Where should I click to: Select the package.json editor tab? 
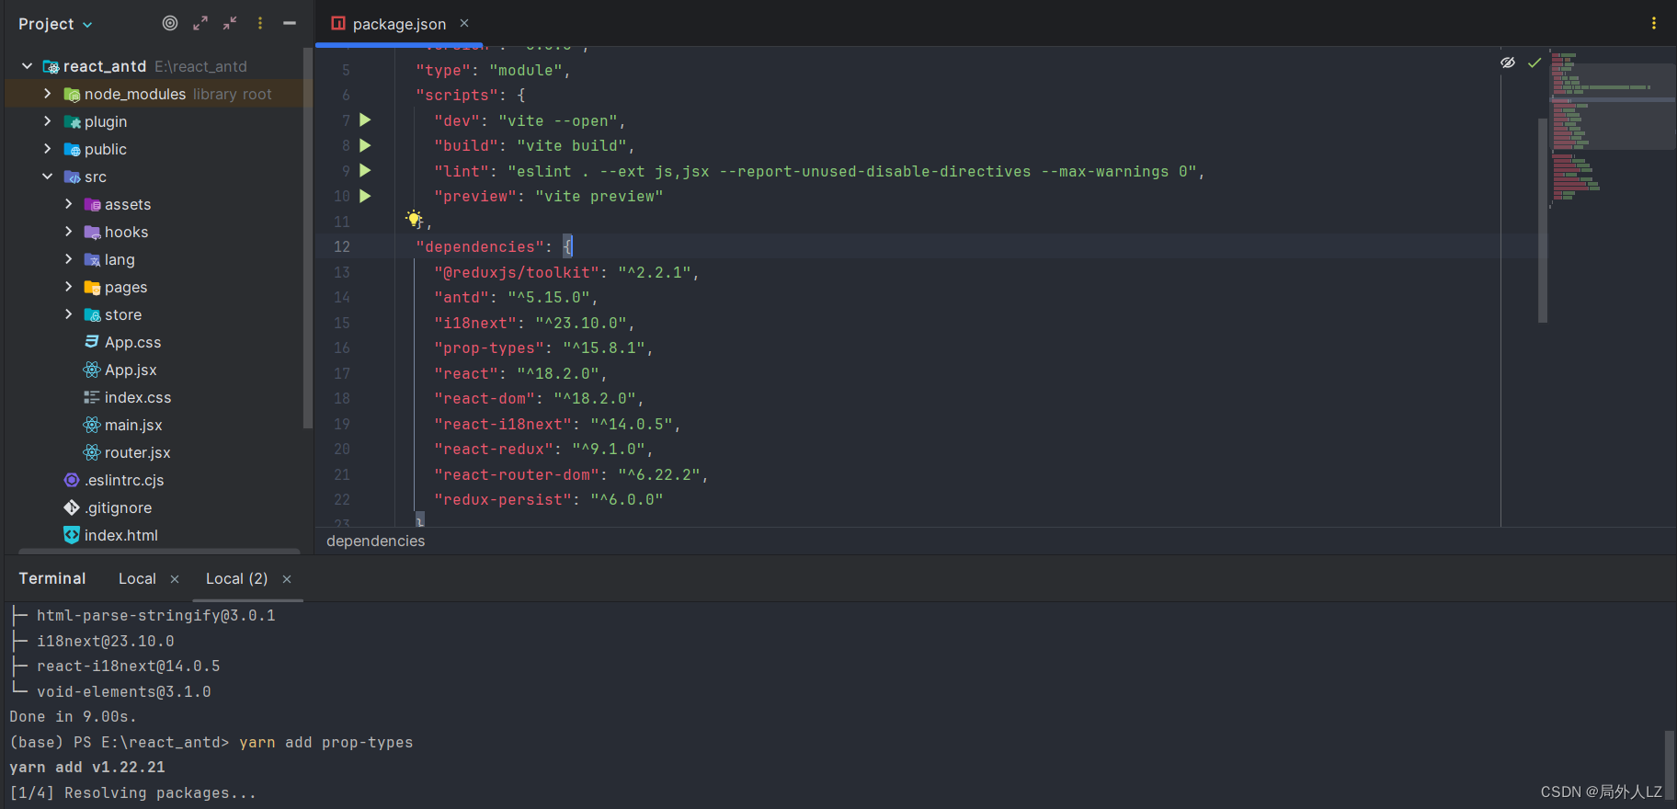[399, 24]
